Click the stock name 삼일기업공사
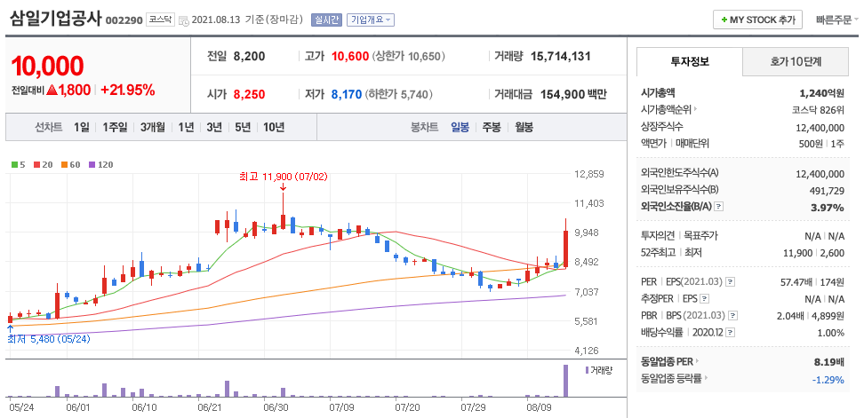Viewport: 864px width, 418px height. coord(56,19)
